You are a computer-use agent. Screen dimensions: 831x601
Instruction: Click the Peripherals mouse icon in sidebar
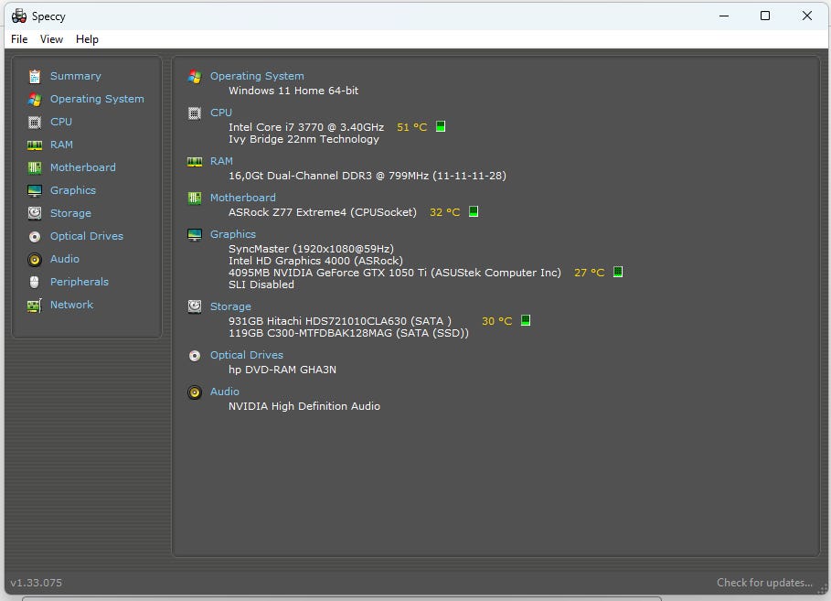35,282
